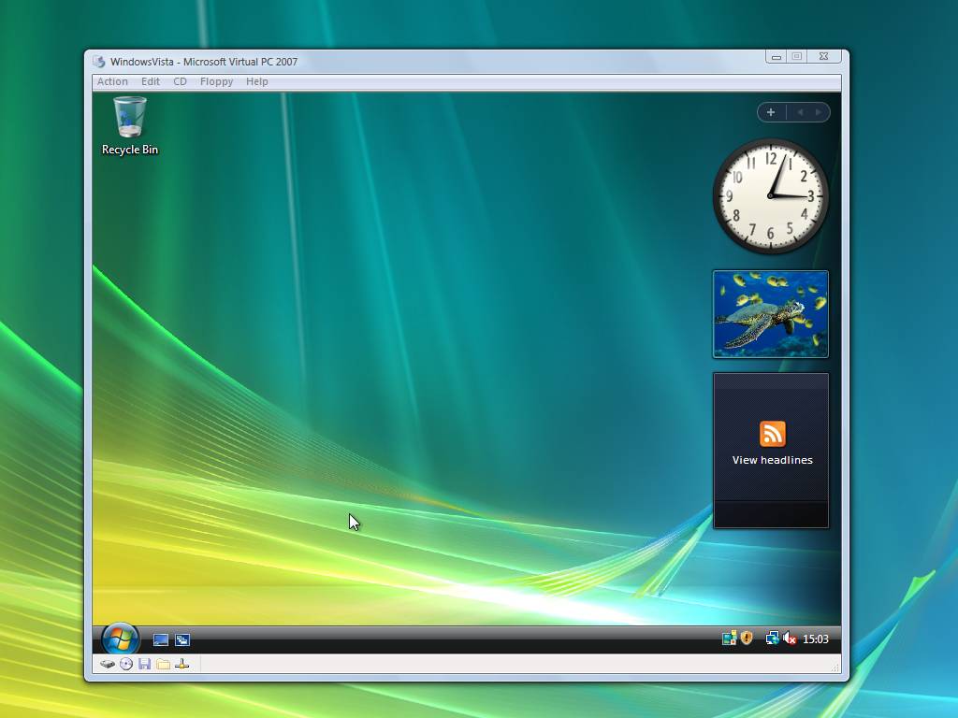
Task: Click the shared folder icon in status bar
Action: pyautogui.click(x=163, y=664)
